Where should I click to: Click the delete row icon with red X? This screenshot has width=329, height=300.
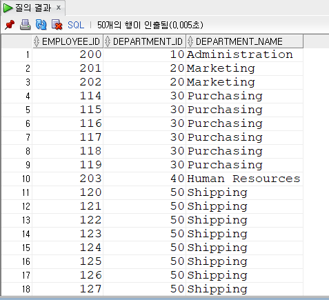tap(57, 25)
